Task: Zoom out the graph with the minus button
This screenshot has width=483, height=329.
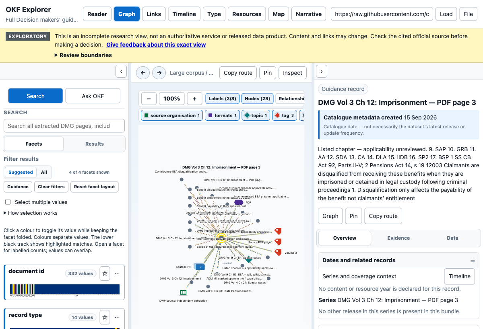Action: (x=149, y=99)
